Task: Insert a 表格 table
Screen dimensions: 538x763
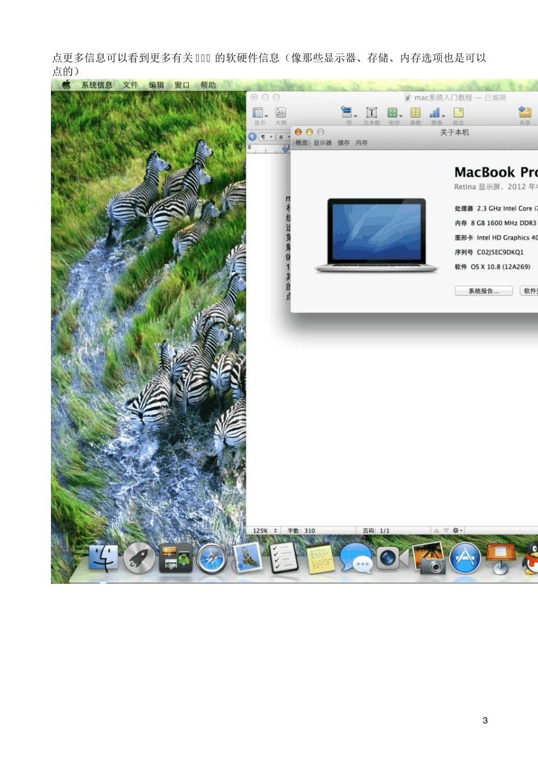Action: (415, 113)
